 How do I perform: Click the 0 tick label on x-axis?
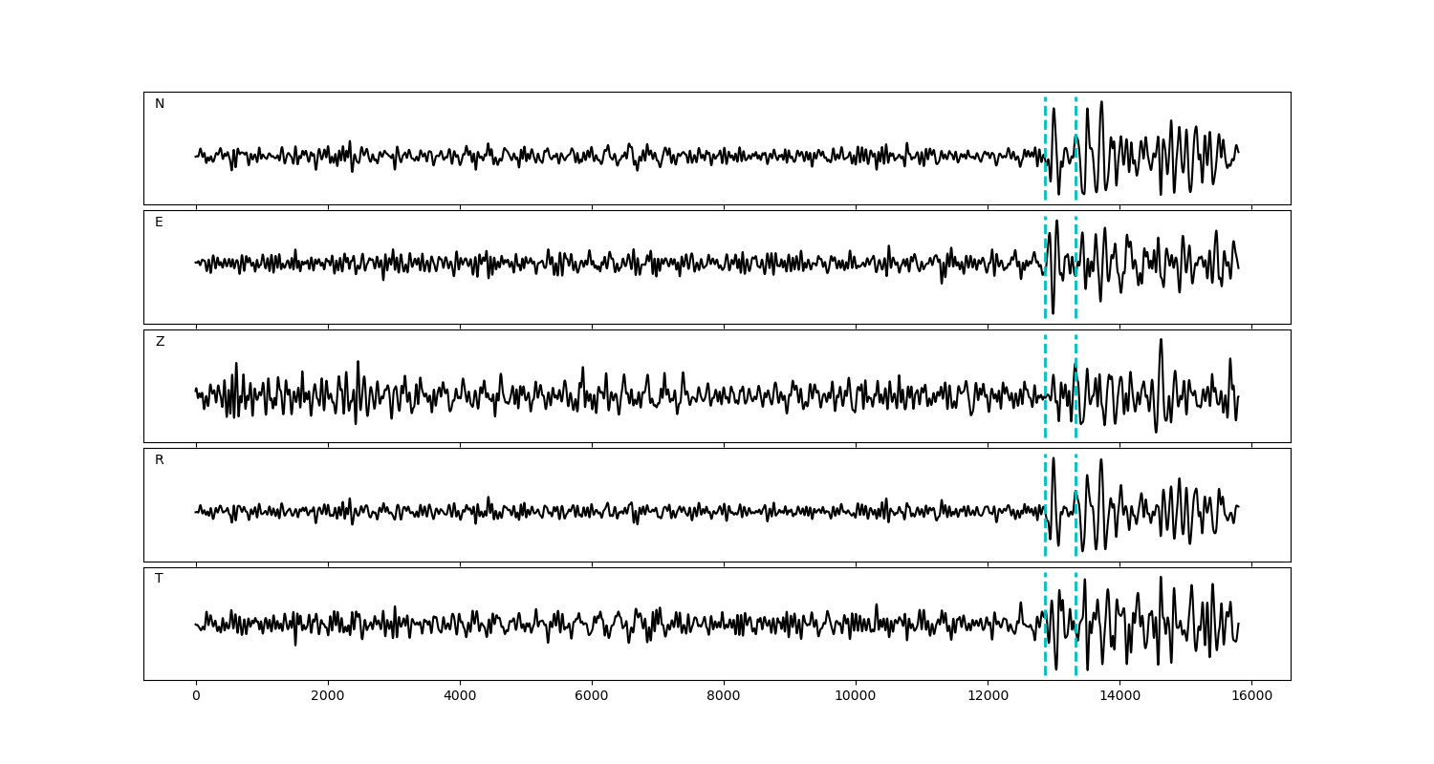point(196,696)
